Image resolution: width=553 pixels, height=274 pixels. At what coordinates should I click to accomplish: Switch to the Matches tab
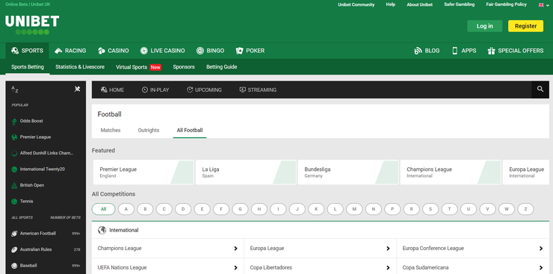111,131
